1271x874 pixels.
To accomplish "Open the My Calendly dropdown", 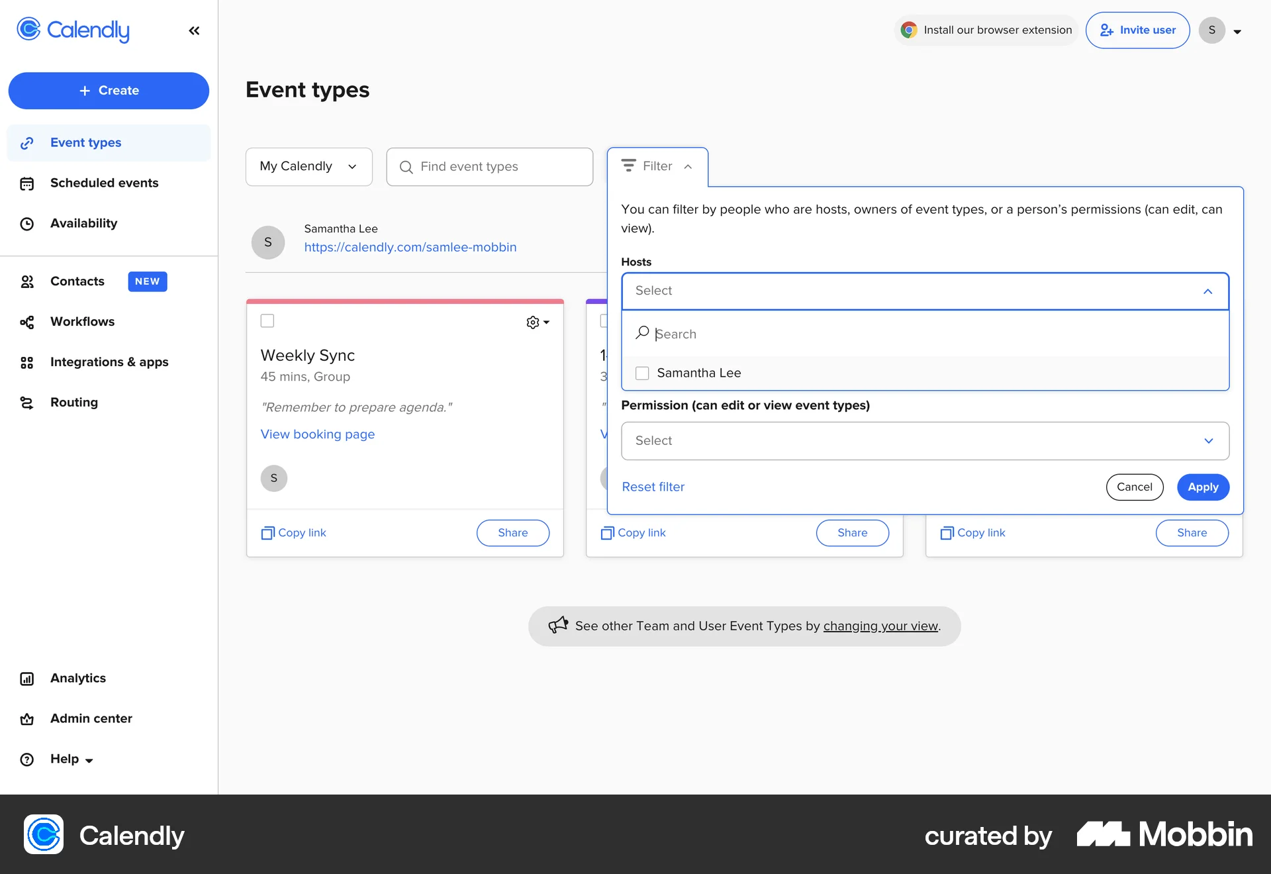I will [x=308, y=166].
